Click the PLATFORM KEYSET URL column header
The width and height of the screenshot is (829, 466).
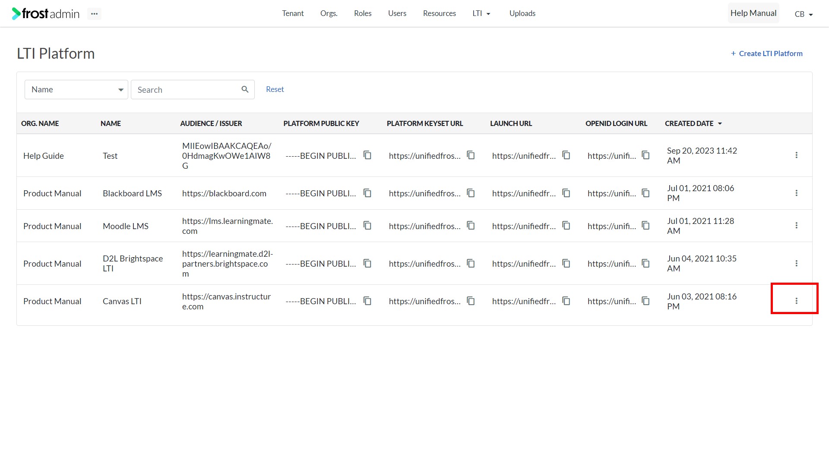(425, 123)
